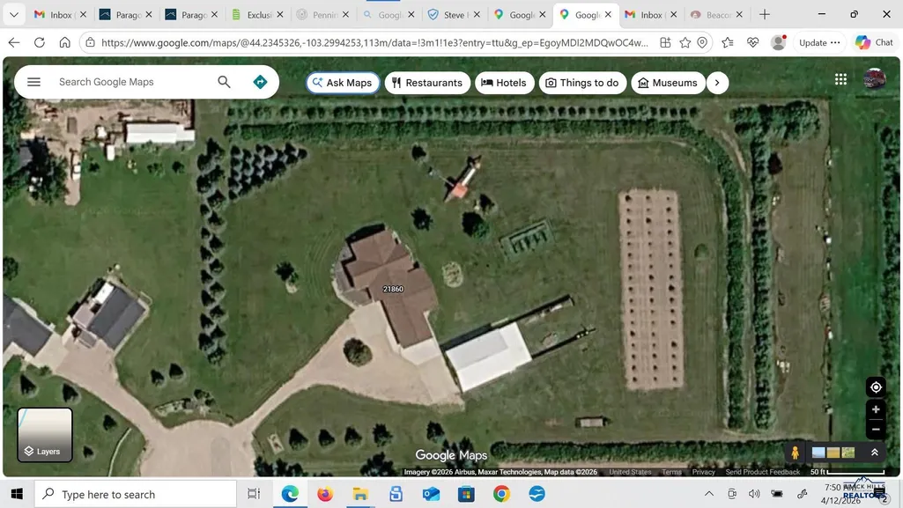
Task: Open Firefox from the taskbar
Action: coord(325,494)
